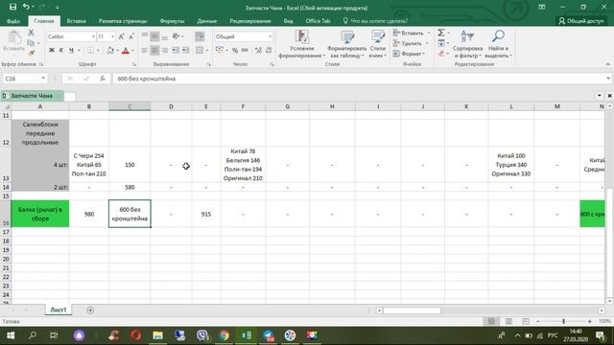Click the Fill down icon
Image resolution: width=614 pixels, height=345 pixels.
[x=441, y=43]
